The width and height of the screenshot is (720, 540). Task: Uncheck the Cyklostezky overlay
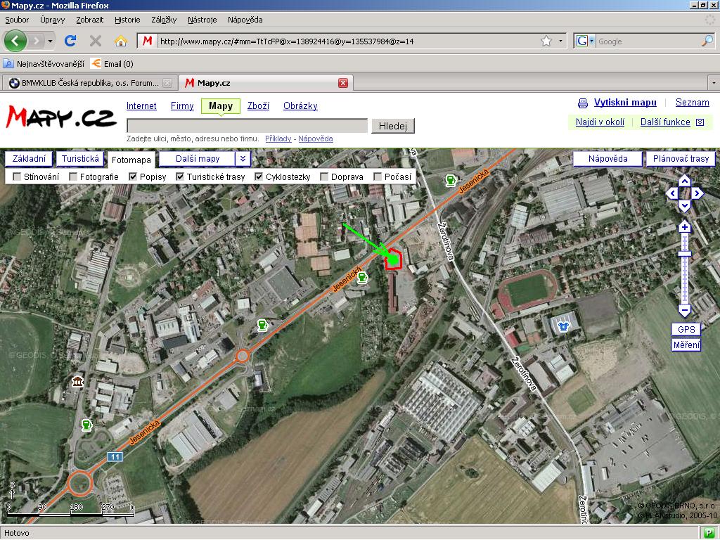point(259,177)
